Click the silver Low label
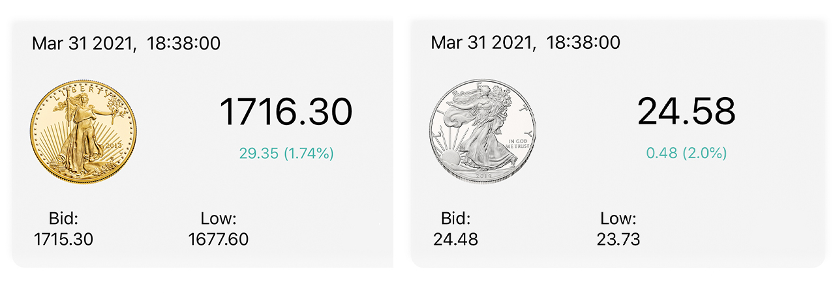Image resolution: width=835 pixels, height=293 pixels. [x=618, y=219]
